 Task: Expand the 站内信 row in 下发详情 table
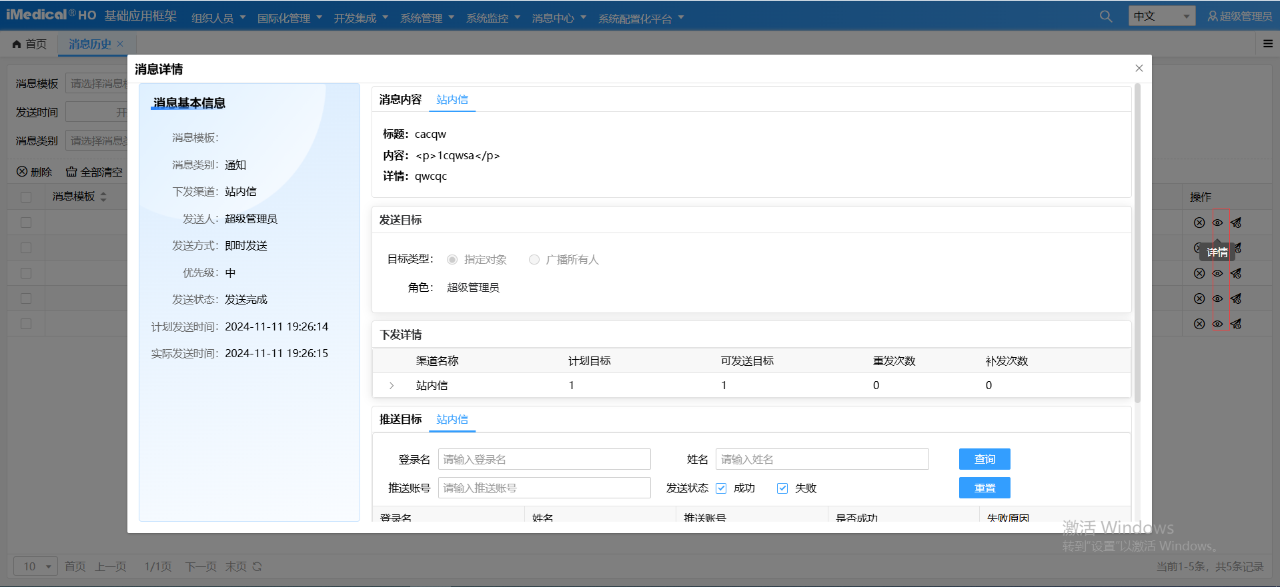pos(392,386)
